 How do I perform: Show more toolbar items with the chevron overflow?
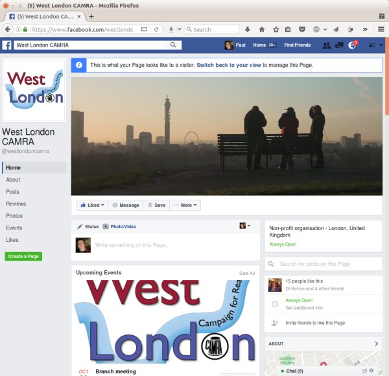tap(365, 29)
